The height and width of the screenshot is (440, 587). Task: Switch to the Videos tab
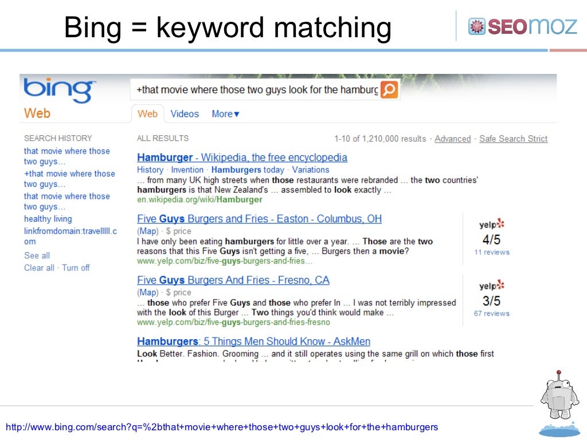click(185, 114)
